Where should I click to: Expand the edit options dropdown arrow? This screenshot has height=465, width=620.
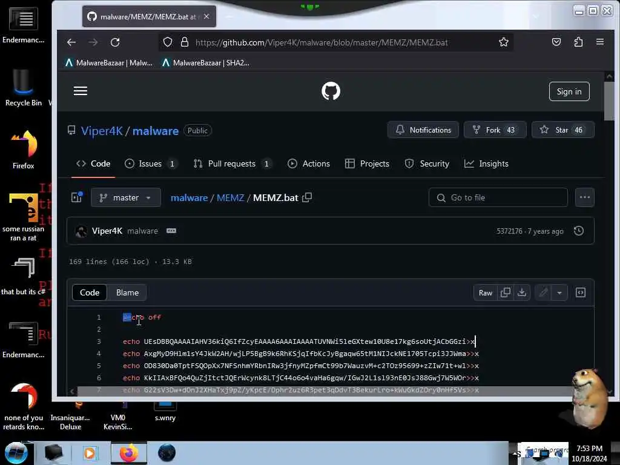tap(559, 292)
